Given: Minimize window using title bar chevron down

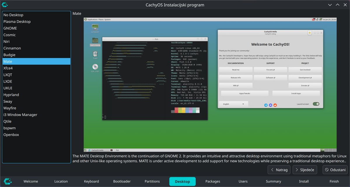Looking at the screenshot, I should coord(330,5).
